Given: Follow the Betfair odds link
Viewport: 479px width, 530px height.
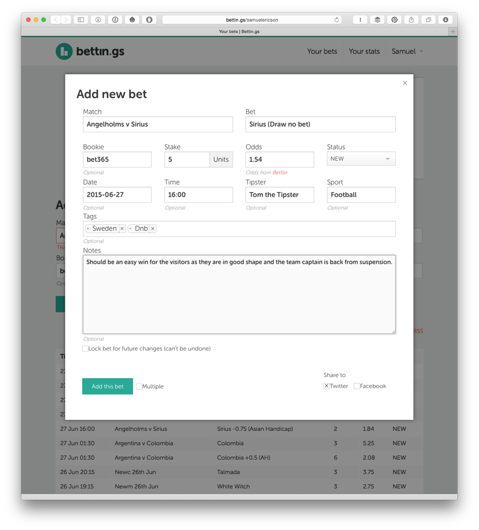Looking at the screenshot, I should pos(280,172).
